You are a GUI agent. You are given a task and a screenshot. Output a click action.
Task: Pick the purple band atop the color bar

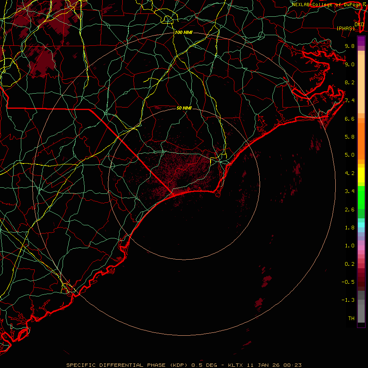(361, 41)
